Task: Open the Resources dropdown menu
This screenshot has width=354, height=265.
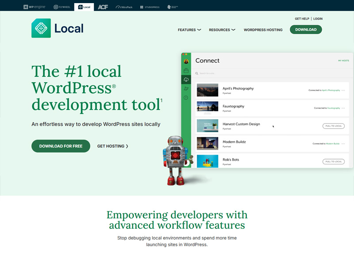Action: point(222,30)
